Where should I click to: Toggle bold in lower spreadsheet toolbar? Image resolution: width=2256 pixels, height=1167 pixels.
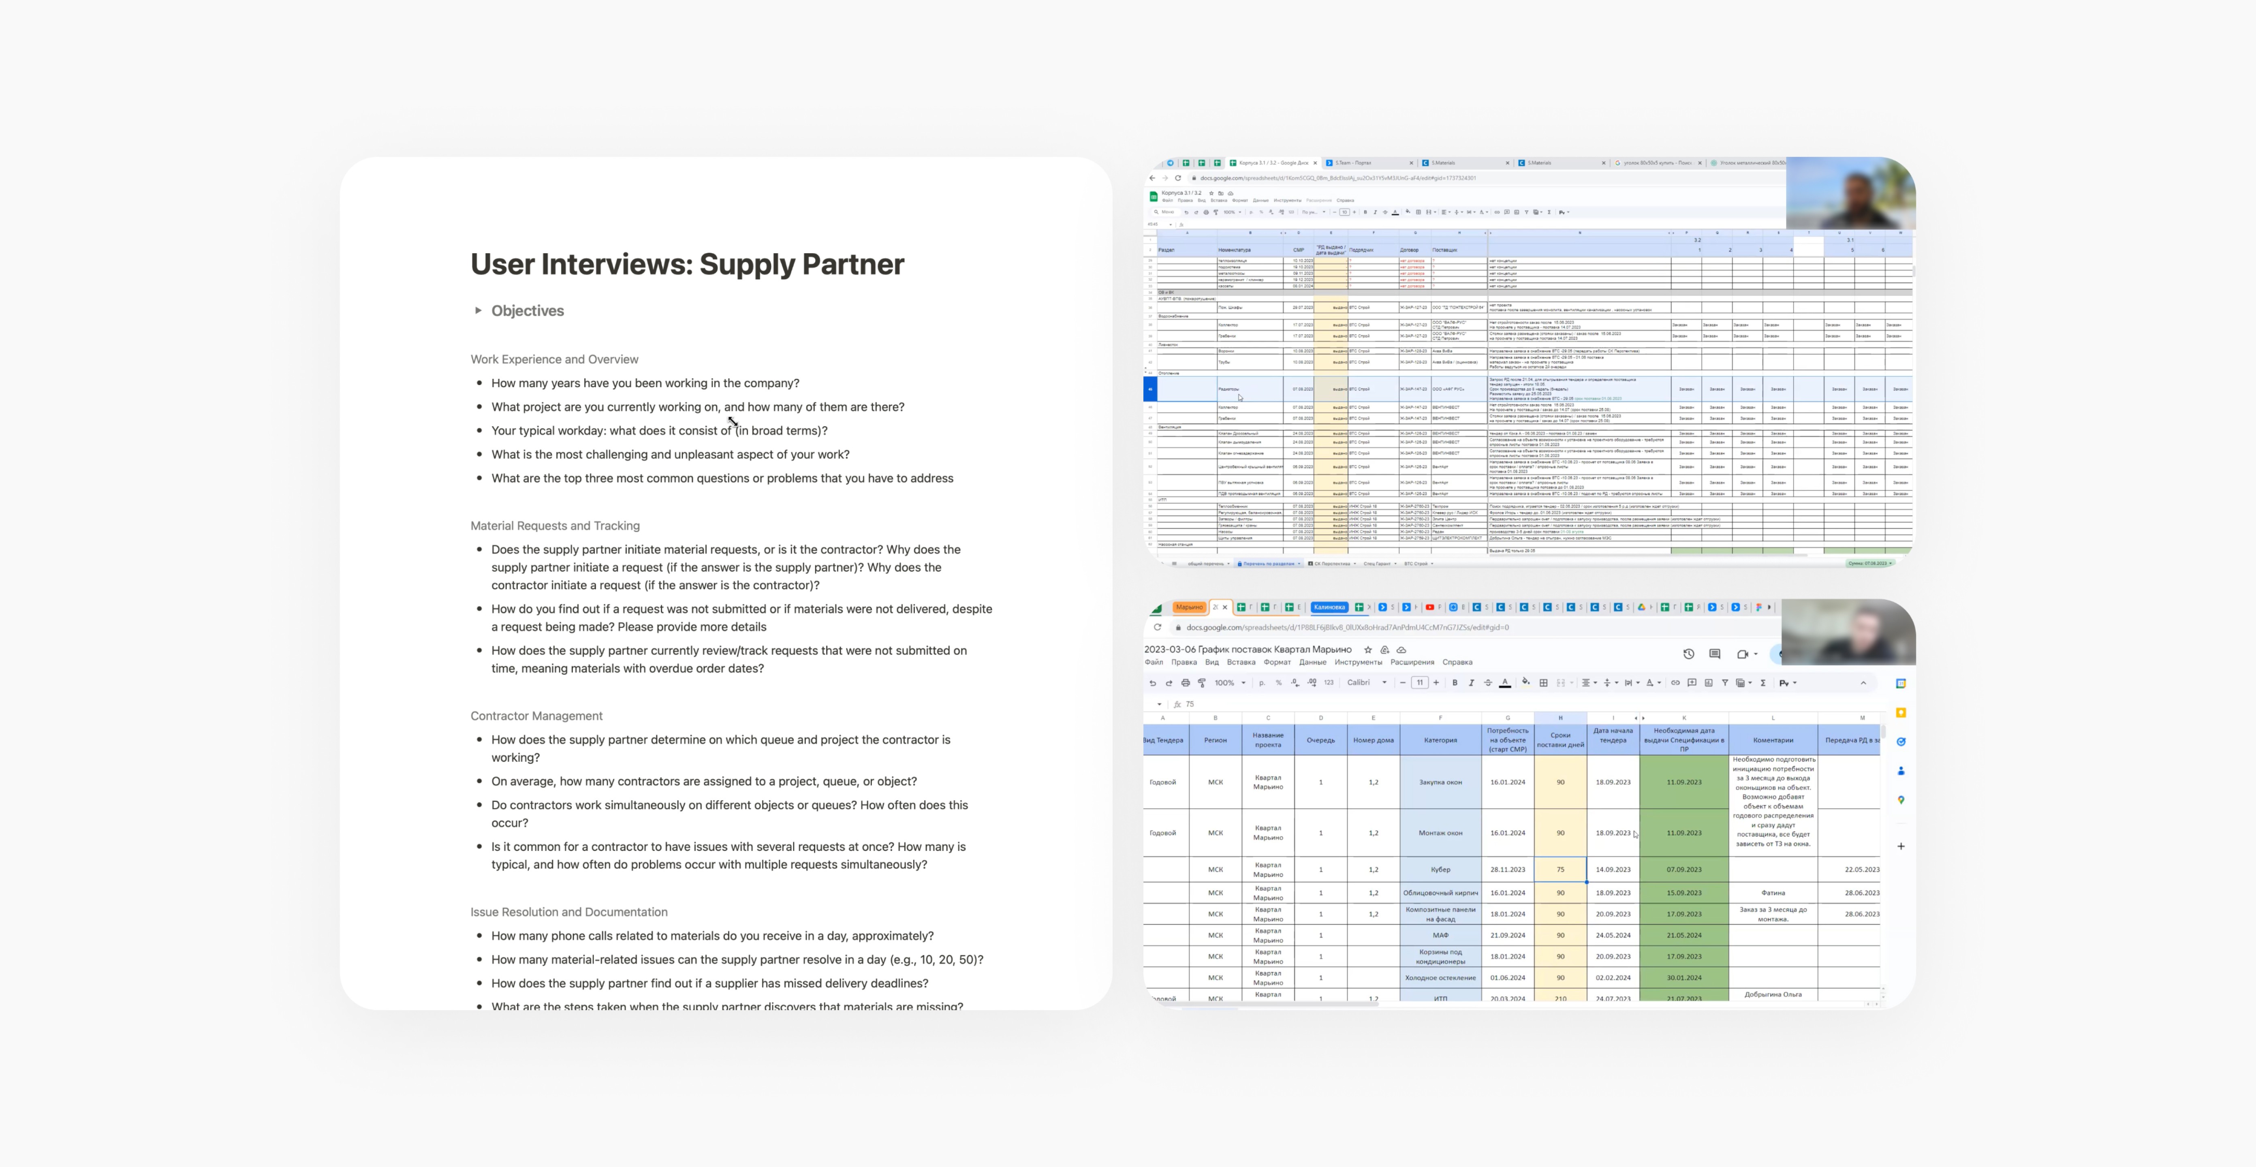point(1455,682)
